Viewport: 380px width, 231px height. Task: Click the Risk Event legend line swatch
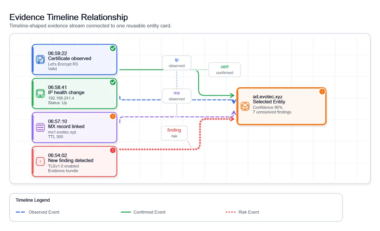tap(230, 212)
